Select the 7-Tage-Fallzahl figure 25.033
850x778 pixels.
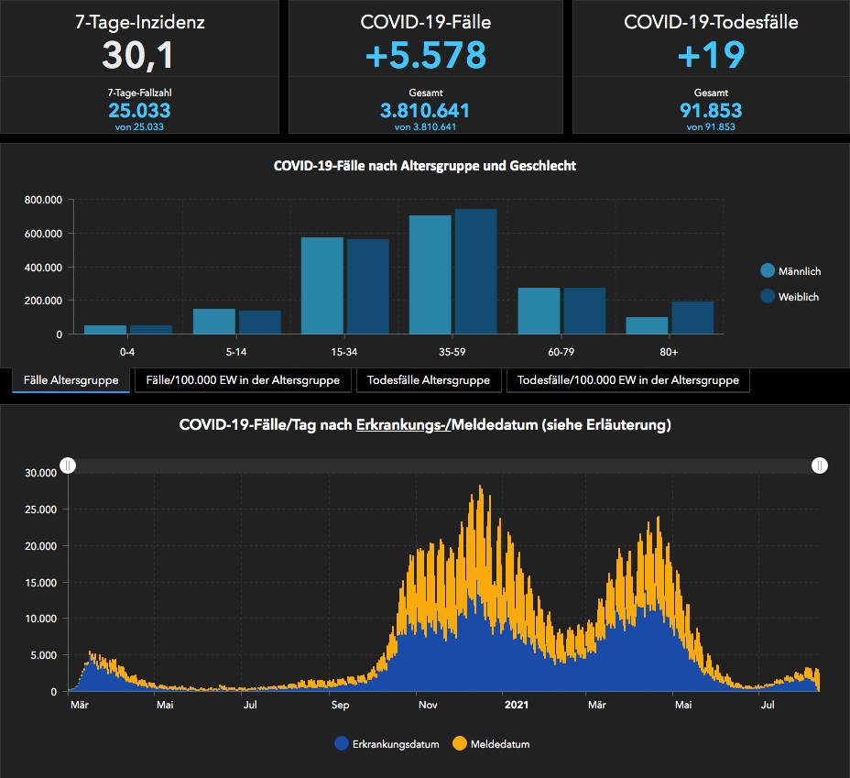(x=140, y=111)
